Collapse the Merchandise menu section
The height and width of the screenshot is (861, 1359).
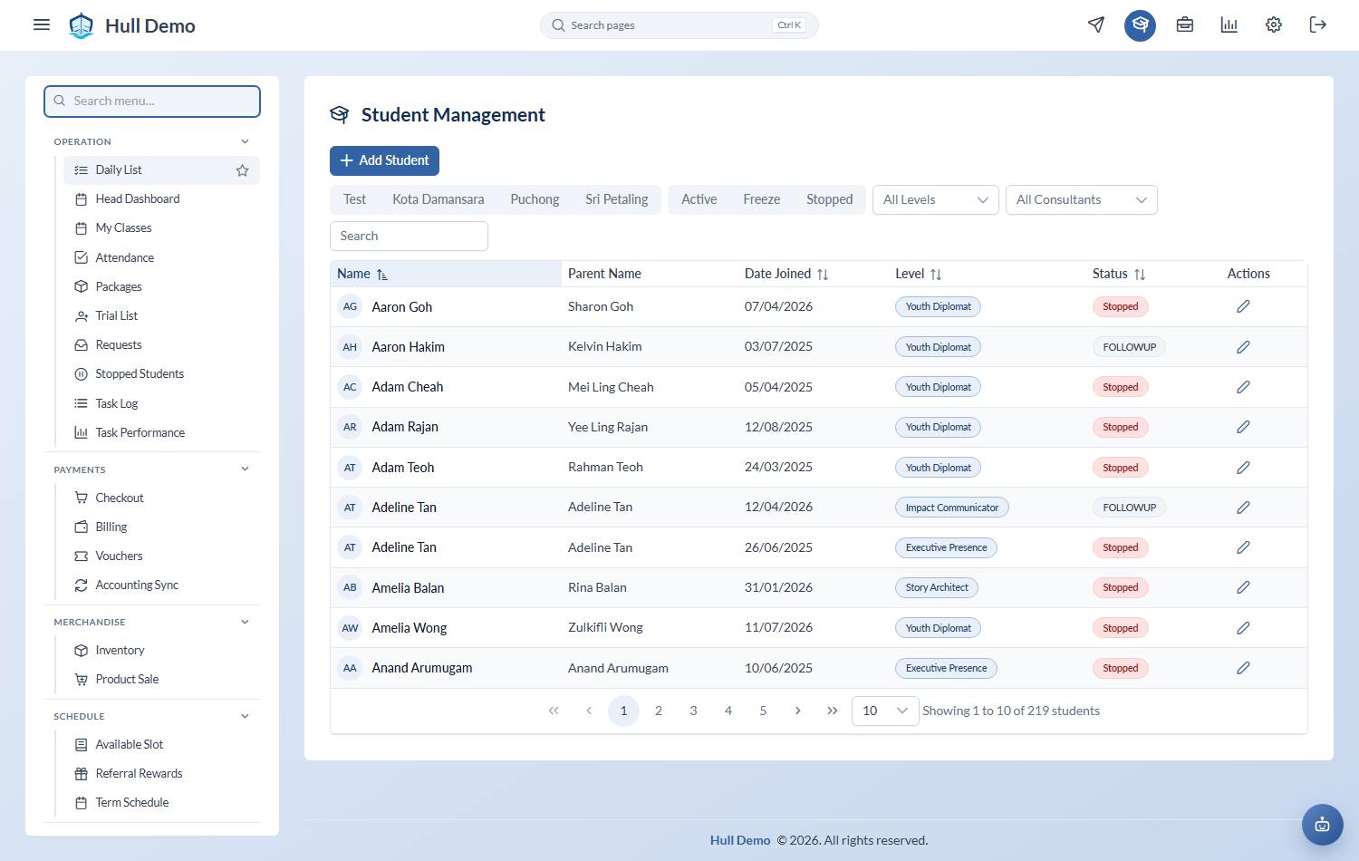click(x=245, y=622)
